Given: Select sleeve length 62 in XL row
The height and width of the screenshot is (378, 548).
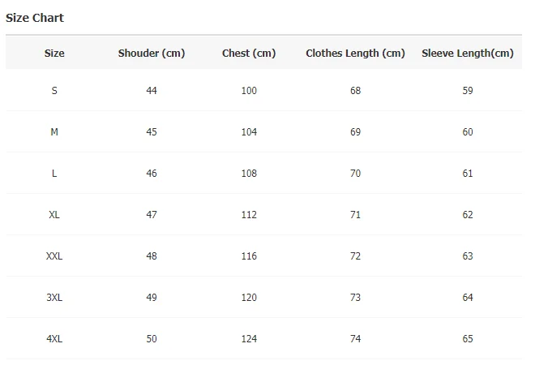Looking at the screenshot, I should pyautogui.click(x=468, y=214).
